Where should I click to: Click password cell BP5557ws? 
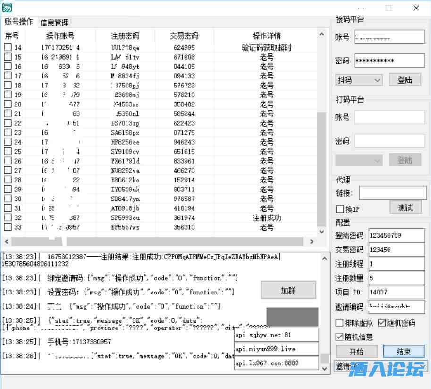click(126, 227)
